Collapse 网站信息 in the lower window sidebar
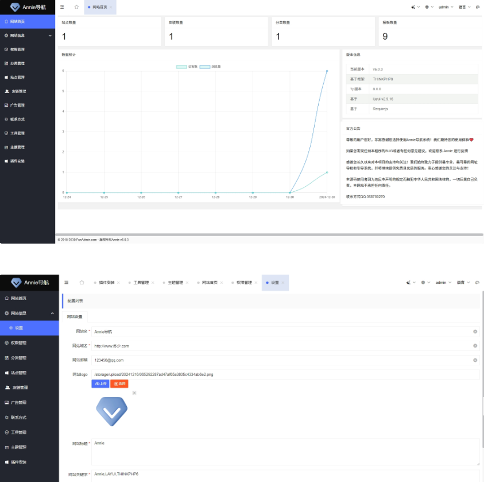This screenshot has width=484, height=482. 29,313
